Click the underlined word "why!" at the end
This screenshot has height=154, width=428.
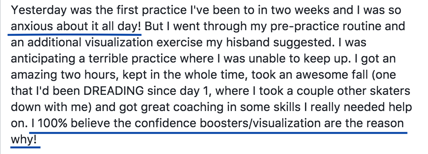(x=23, y=140)
